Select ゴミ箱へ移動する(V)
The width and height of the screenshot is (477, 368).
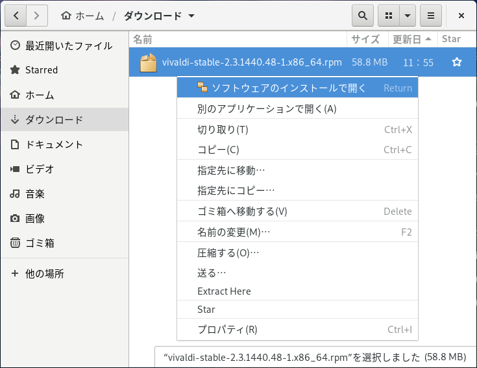(x=297, y=211)
